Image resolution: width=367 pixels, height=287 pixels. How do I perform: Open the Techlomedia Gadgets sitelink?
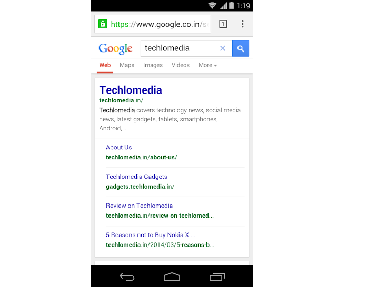pyautogui.click(x=136, y=177)
